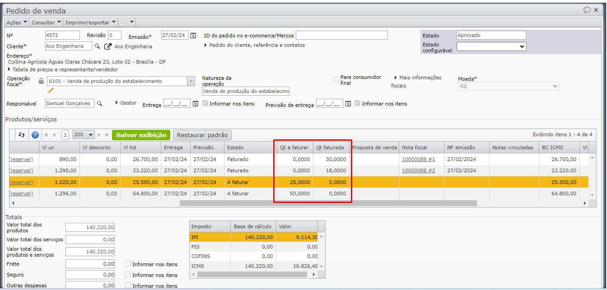Open the Ações menu

pyautogui.click(x=17, y=22)
